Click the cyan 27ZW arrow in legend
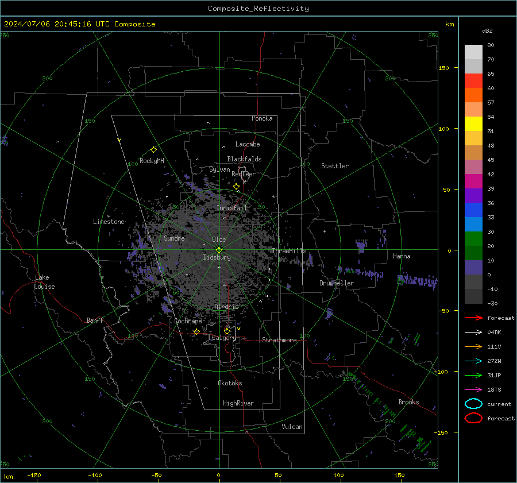The height and width of the screenshot is (483, 517). [473, 361]
